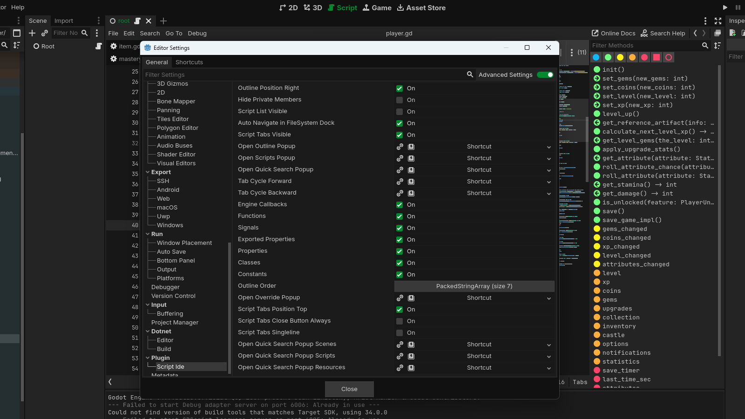Click shortcut link icon for Open Outline Popup

(400, 147)
